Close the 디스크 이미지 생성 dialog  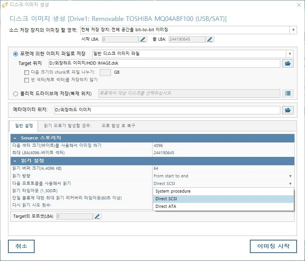click(x=299, y=5)
